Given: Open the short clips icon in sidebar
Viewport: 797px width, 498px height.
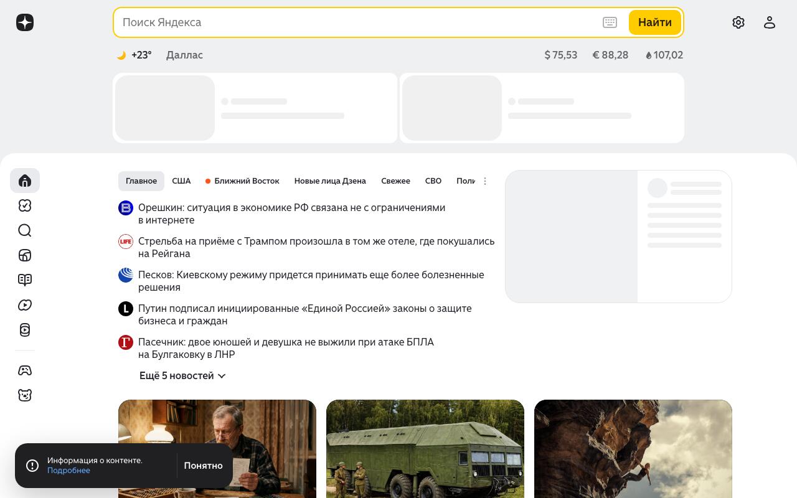Looking at the screenshot, I should tap(25, 330).
